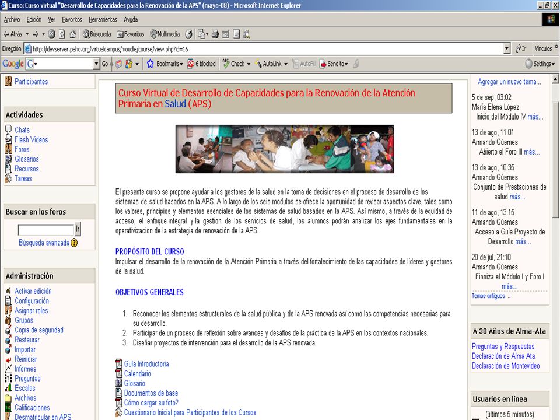Viewport: 560px width, 420px height.
Task: Open the Temas antiguos link
Action: (x=491, y=296)
